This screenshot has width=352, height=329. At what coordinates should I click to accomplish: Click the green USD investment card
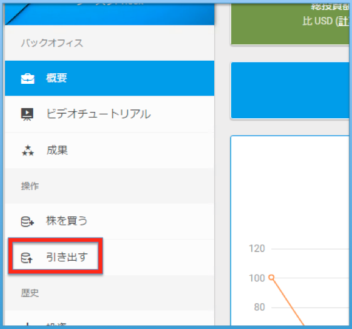point(290,24)
